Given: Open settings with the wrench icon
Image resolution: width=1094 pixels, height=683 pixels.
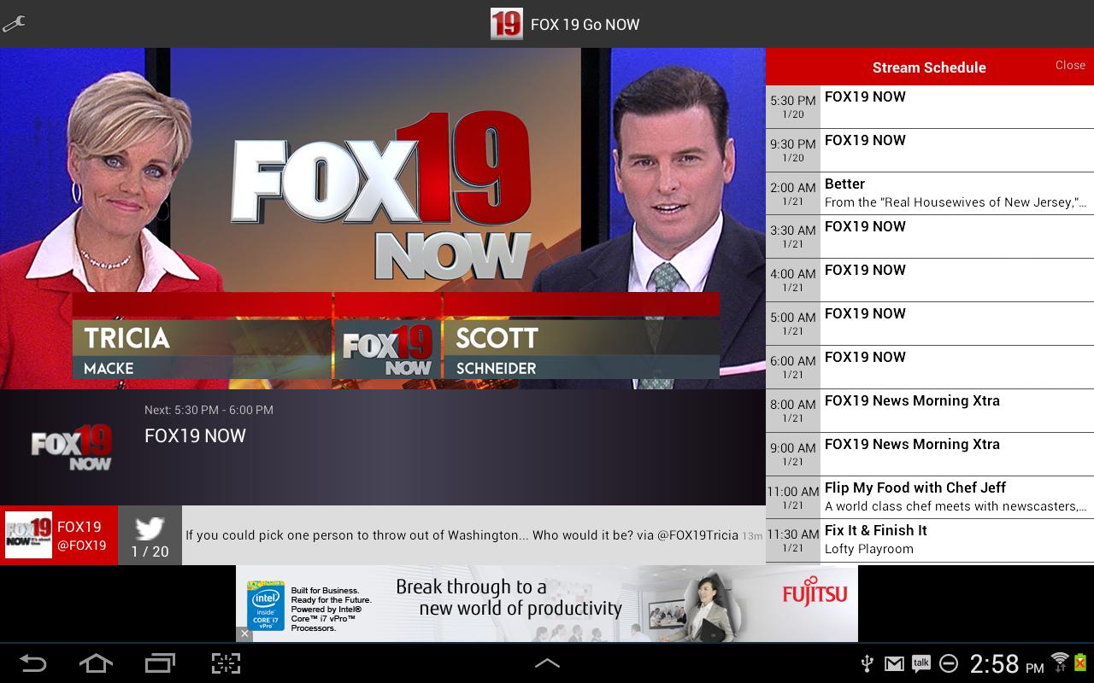Looking at the screenshot, I should tap(14, 25).
